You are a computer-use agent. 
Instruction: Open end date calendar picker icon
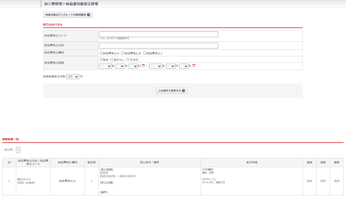tap(194, 66)
